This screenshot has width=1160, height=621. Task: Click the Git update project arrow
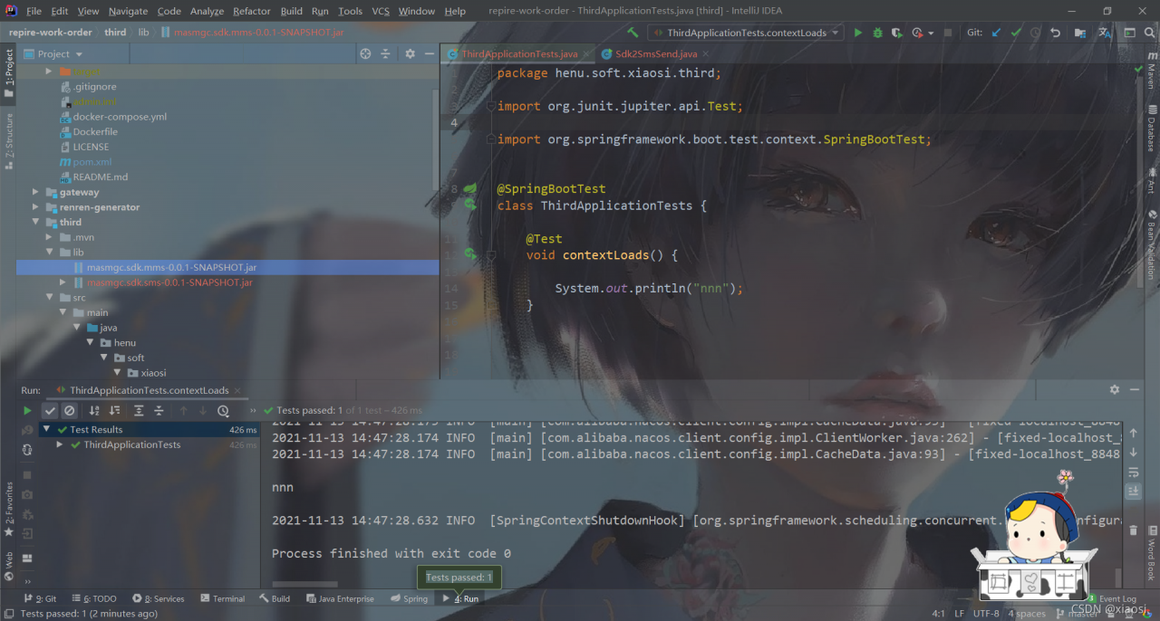point(997,33)
